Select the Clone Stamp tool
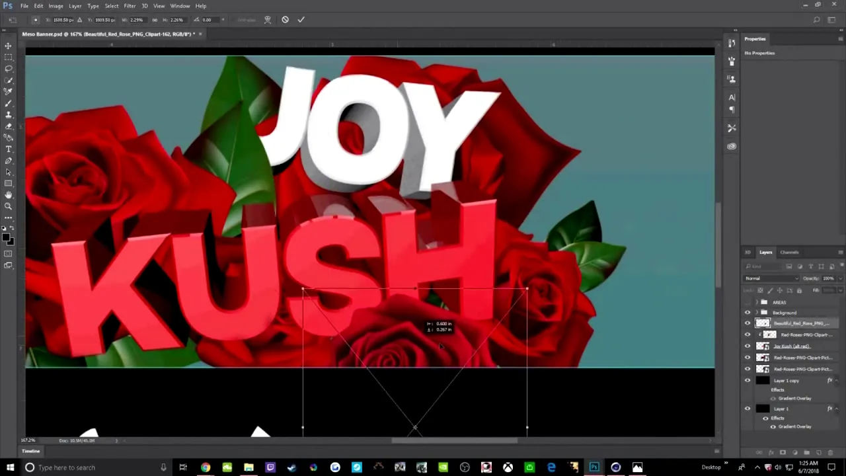The height and width of the screenshot is (476, 846). 8,115
